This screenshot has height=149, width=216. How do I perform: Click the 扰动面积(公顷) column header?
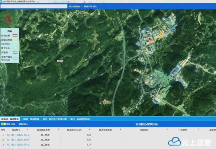74,130
